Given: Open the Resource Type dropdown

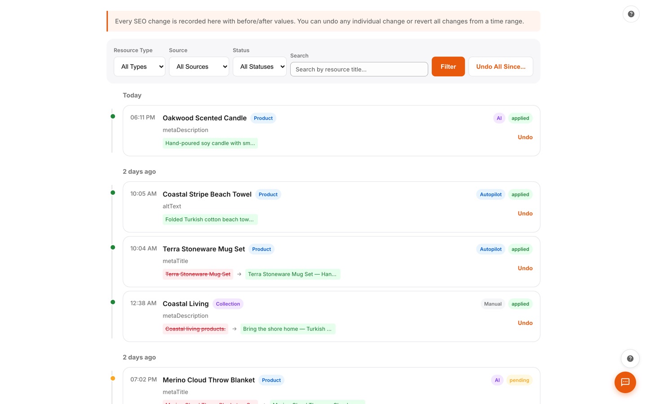Looking at the screenshot, I should click(139, 66).
